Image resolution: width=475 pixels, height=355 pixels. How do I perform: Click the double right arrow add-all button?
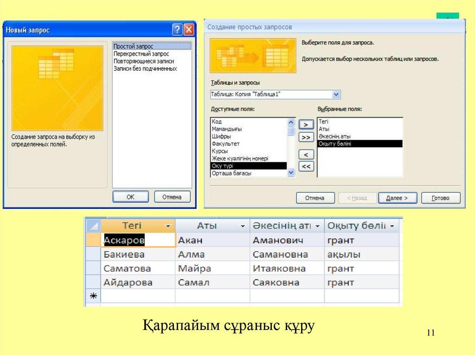[x=306, y=137]
